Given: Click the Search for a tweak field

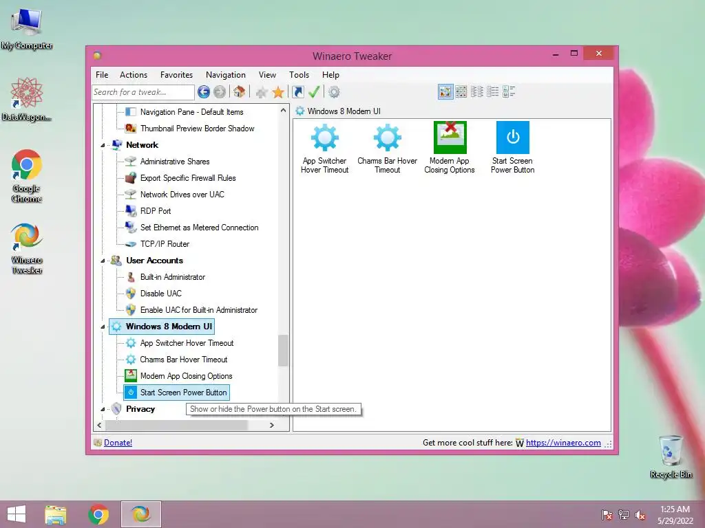Looking at the screenshot, I should coord(143,92).
